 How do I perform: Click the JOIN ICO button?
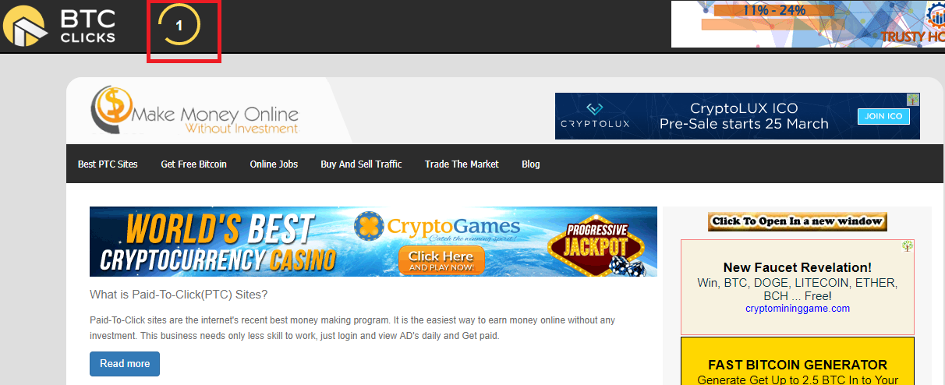[884, 116]
